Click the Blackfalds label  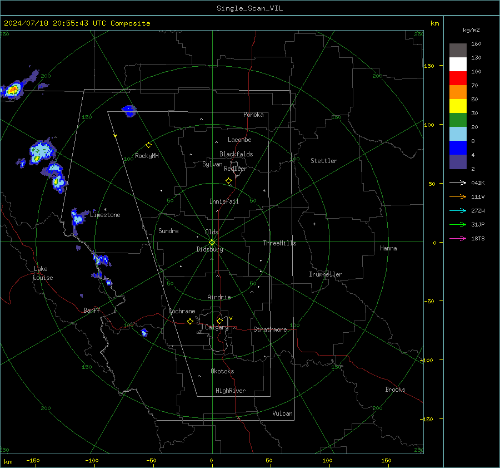(x=236, y=154)
